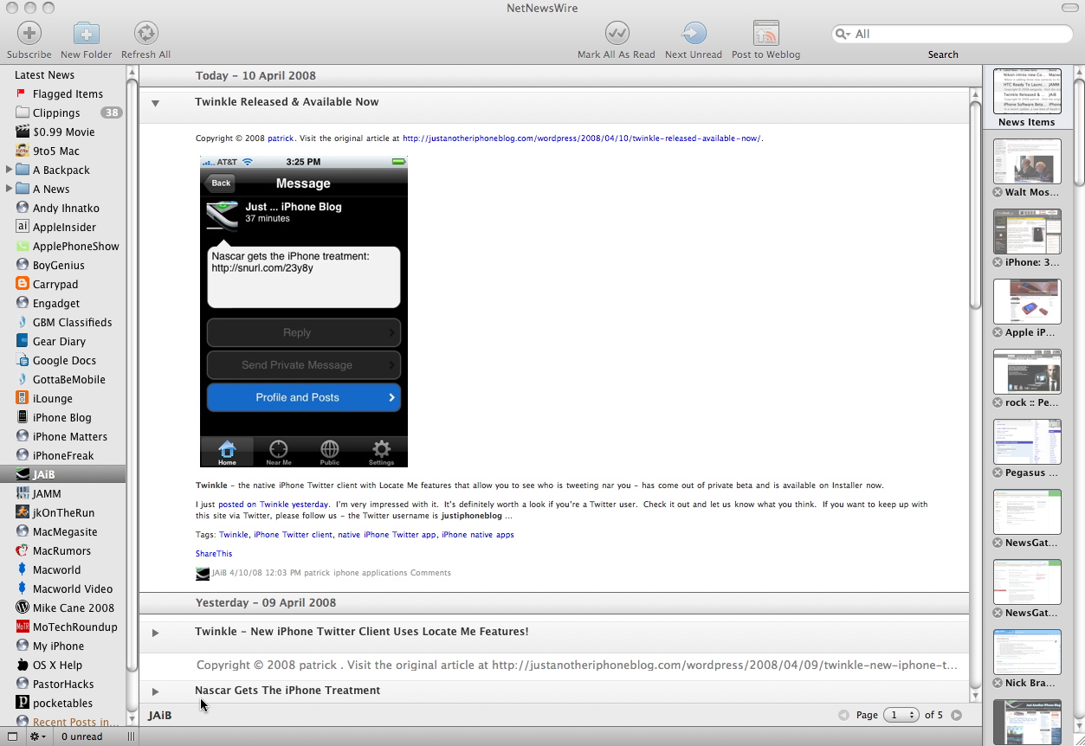Toggle the sidebar view button at bottom left
The height and width of the screenshot is (746, 1085).
(x=12, y=736)
